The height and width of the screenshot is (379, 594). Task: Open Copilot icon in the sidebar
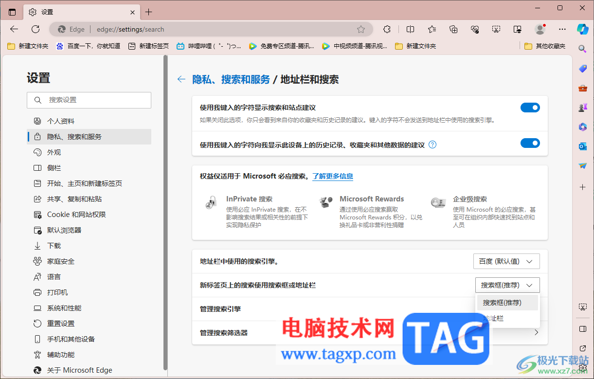[x=583, y=29]
